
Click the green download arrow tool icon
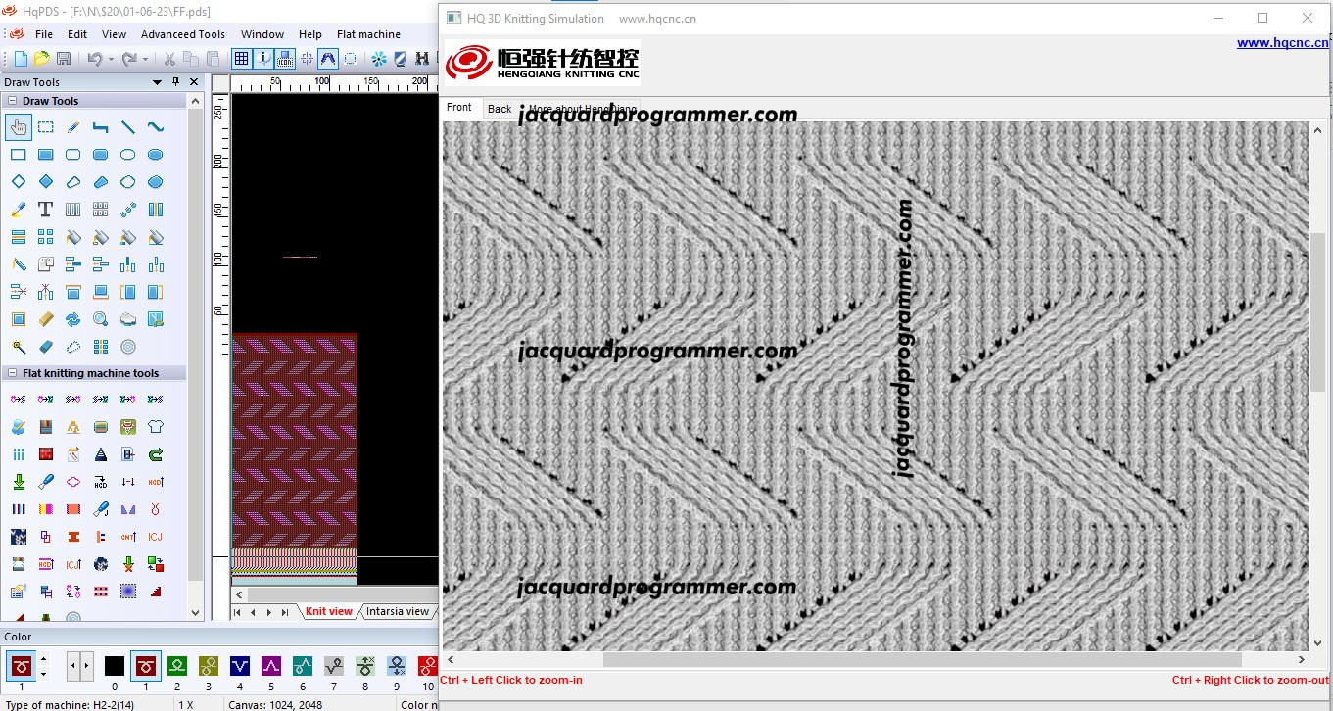(19, 481)
